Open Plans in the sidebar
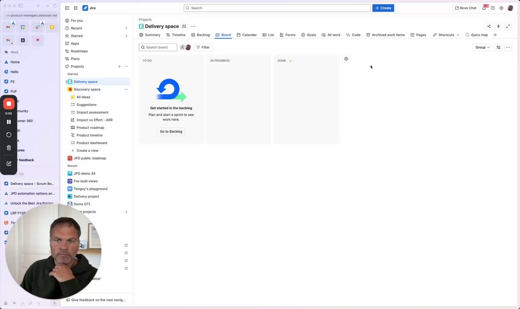The width and height of the screenshot is (520, 309). coord(75,59)
